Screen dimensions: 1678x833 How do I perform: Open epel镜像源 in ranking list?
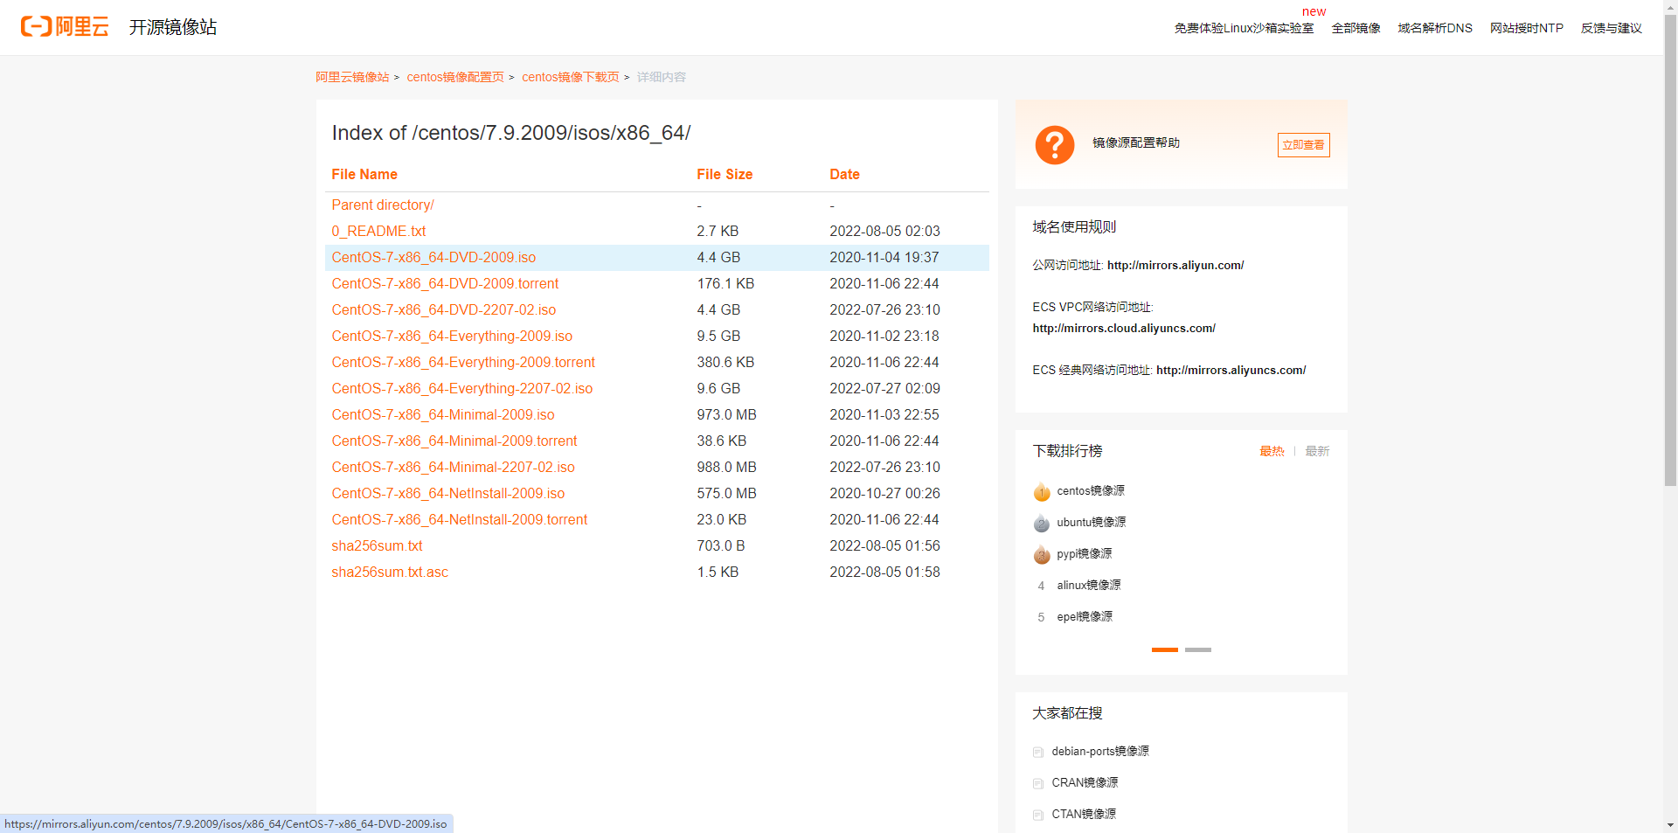(x=1085, y=617)
